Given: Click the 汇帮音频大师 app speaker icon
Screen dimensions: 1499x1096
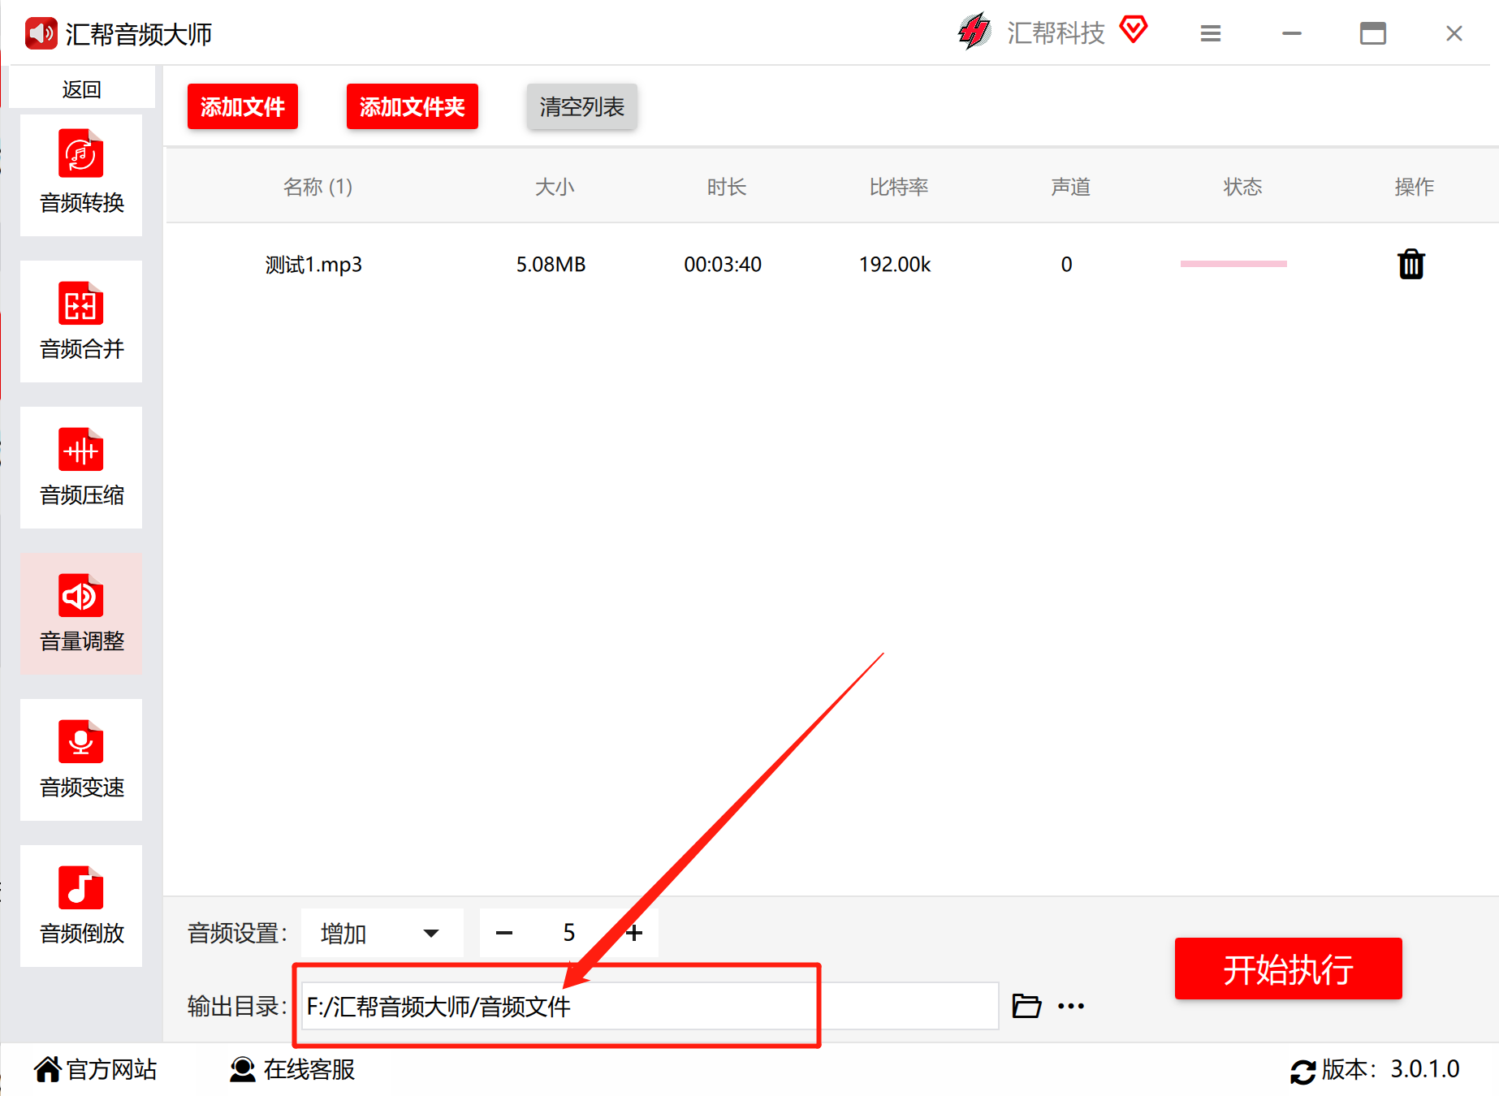Looking at the screenshot, I should tap(41, 33).
